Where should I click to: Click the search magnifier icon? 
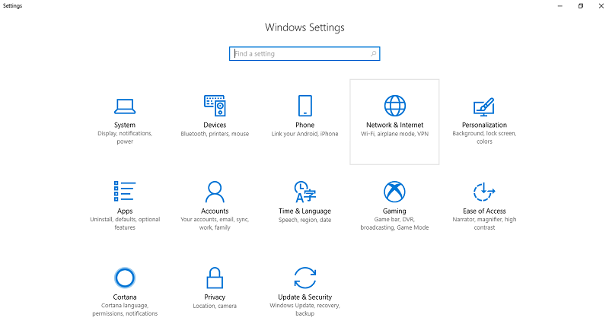click(x=373, y=53)
